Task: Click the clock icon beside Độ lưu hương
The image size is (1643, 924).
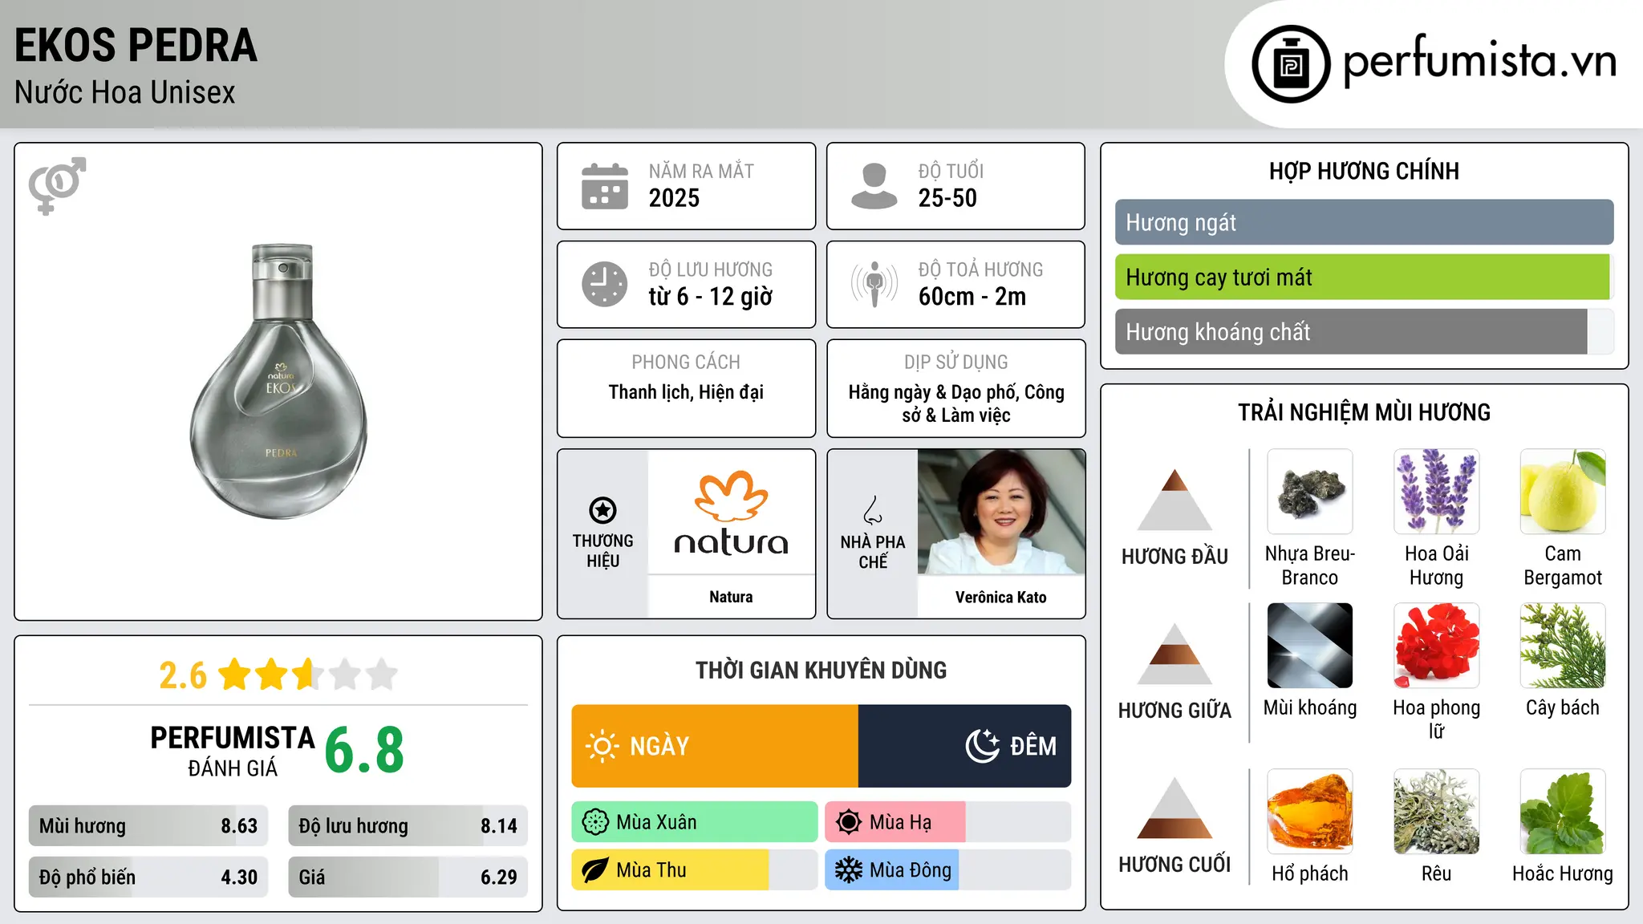Action: coord(605,284)
